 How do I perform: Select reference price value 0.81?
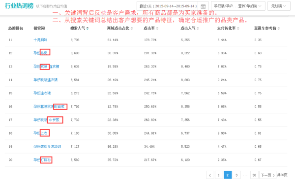258,133
